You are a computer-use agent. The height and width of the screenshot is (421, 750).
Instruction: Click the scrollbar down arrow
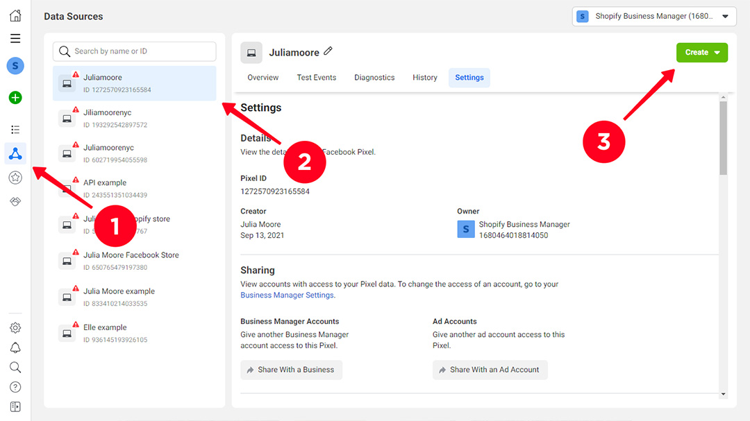723,394
